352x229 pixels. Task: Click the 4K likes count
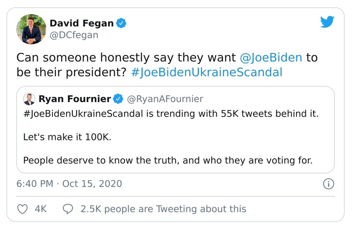point(41,209)
